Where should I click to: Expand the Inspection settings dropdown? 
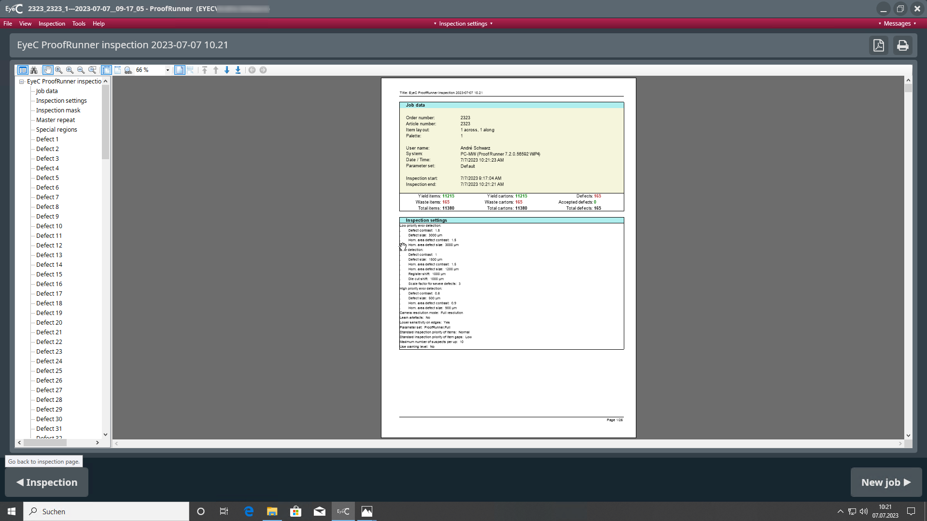point(463,24)
